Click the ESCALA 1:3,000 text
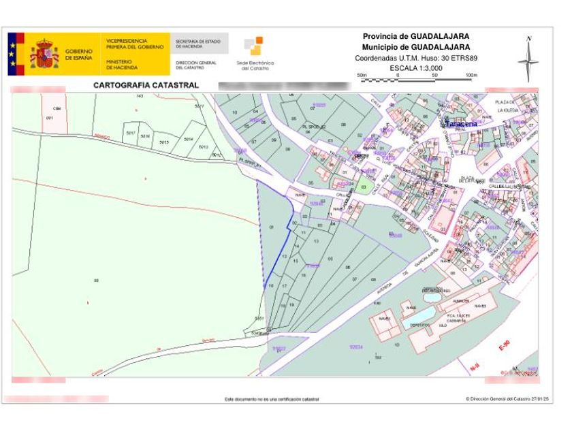Image resolution: width=572 pixels, height=429 pixels. [x=416, y=68]
